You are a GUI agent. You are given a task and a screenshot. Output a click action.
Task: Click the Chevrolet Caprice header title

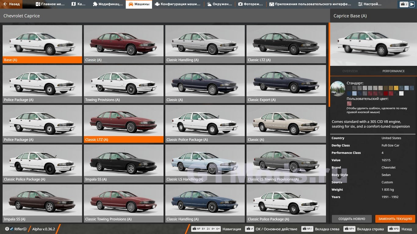click(22, 16)
